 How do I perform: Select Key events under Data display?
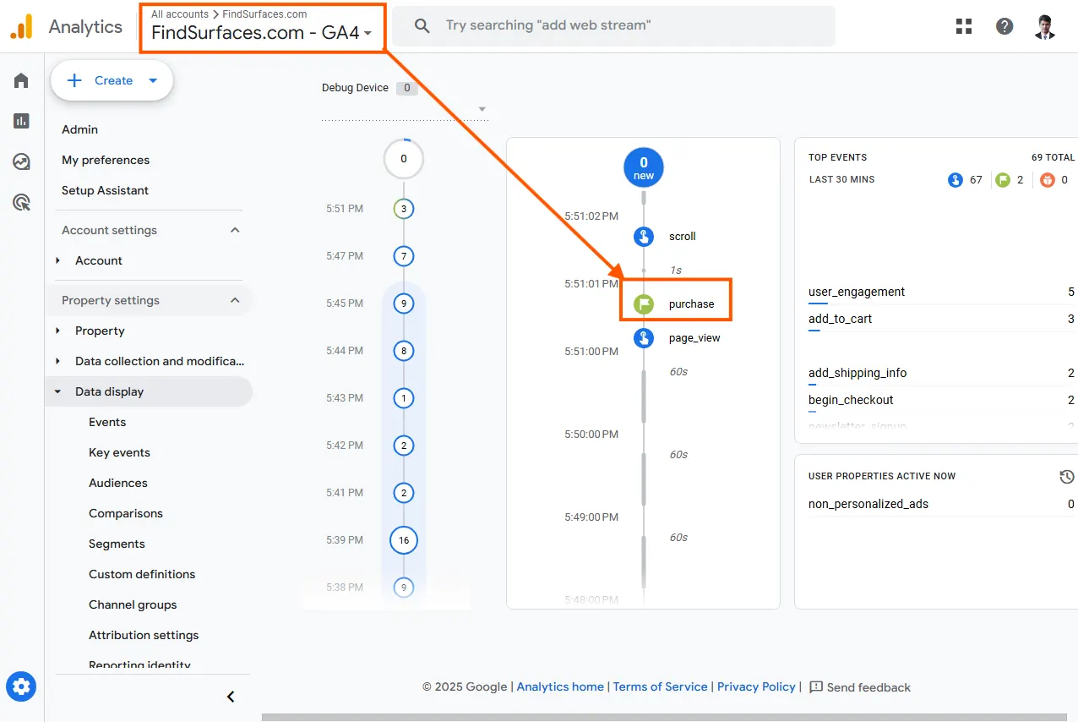pos(119,452)
